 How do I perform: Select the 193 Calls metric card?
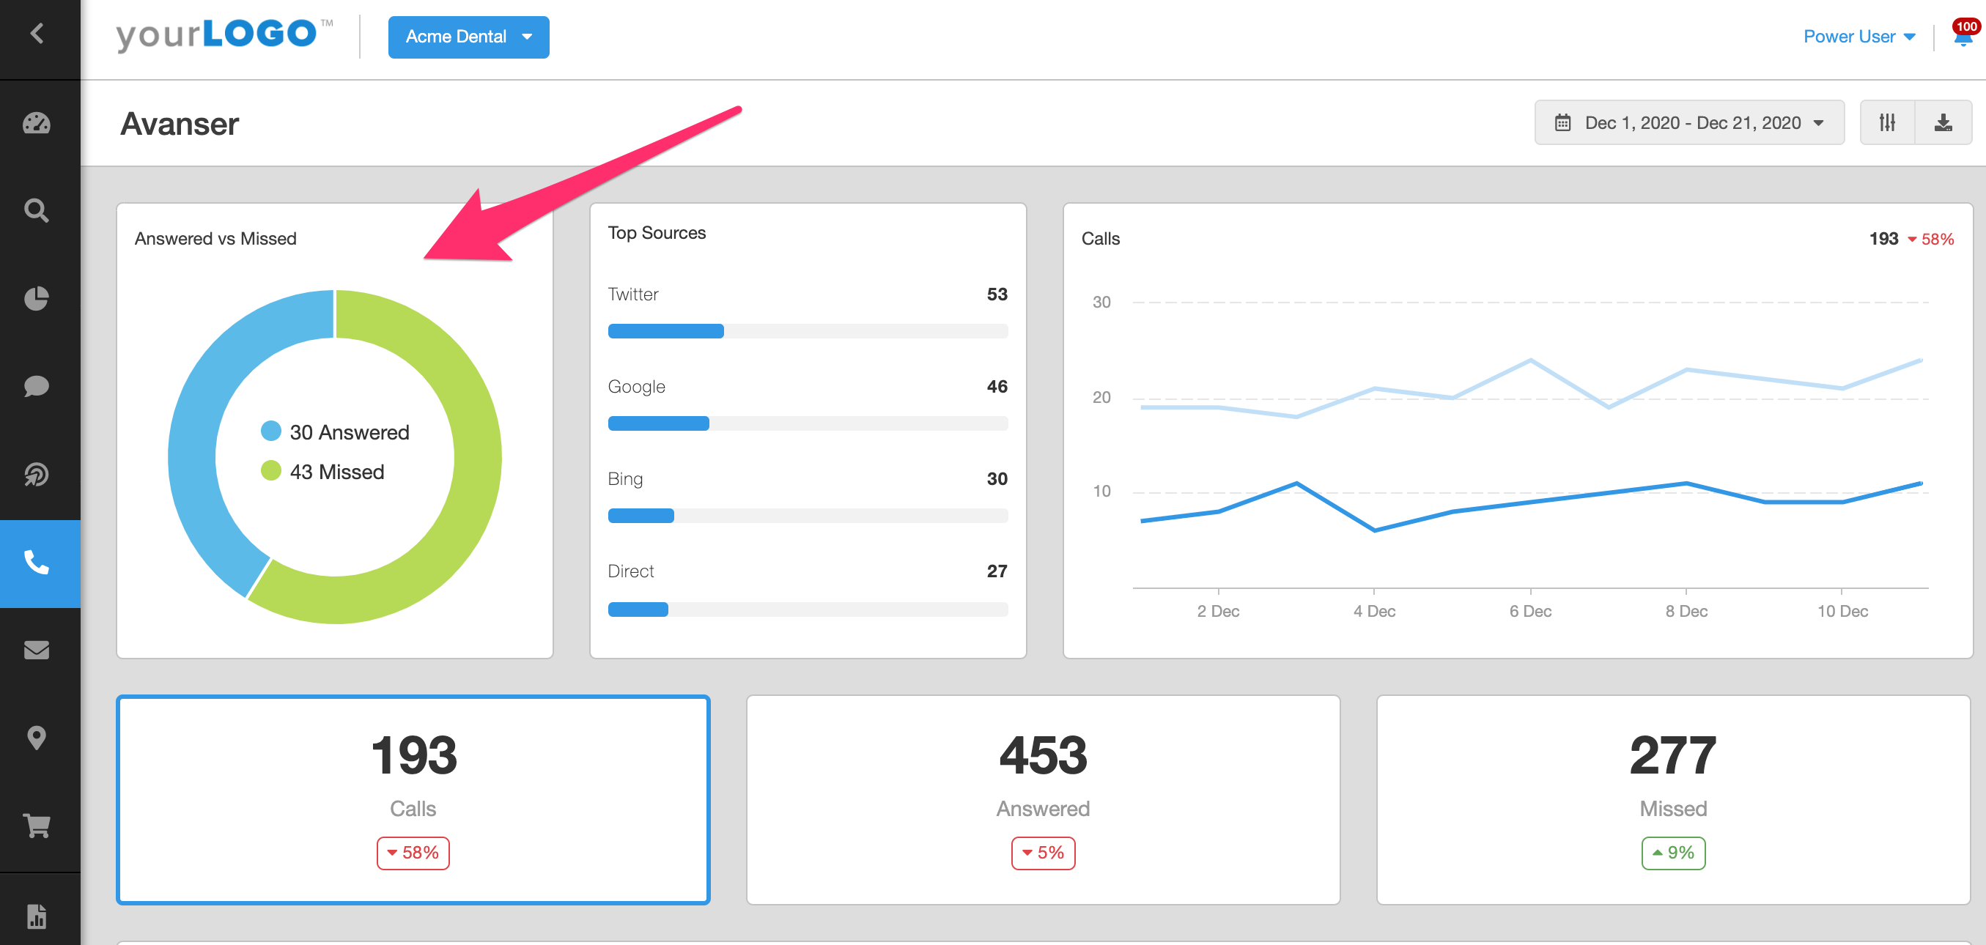click(x=413, y=799)
